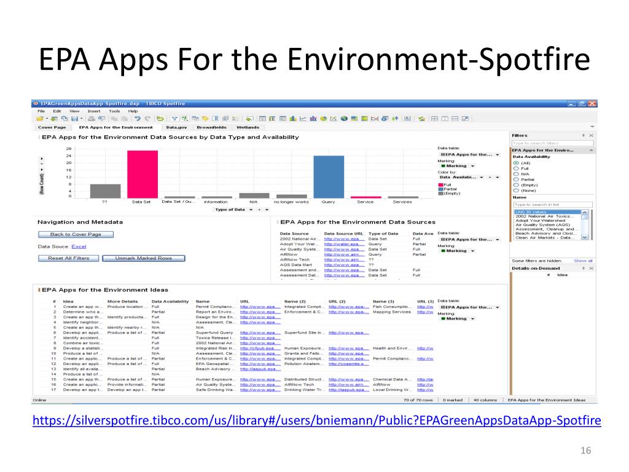The image size is (629, 472).
Task: Click the Back to Cover Page button
Action: [x=76, y=234]
